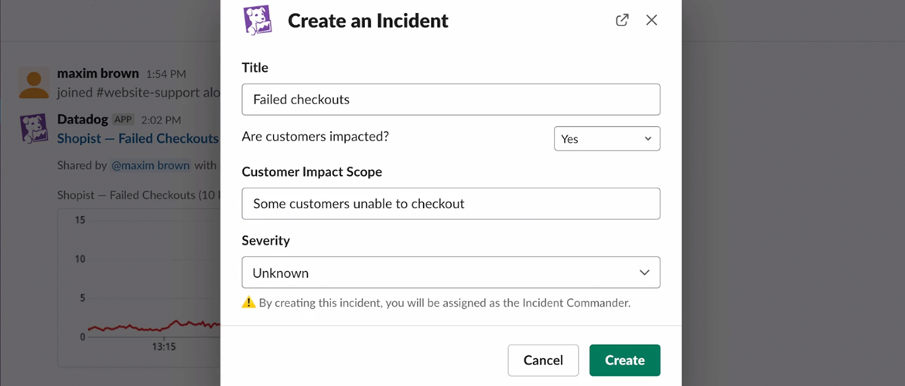Viewport: 905px width, 386px height.
Task: Click maxim brown's user avatar
Action: [x=34, y=83]
